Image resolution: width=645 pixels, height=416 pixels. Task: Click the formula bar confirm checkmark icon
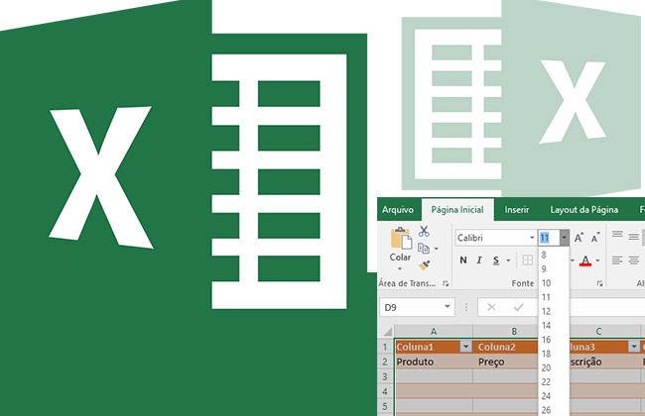point(519,307)
